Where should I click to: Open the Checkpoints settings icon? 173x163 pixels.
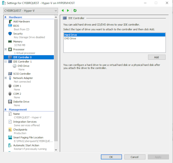(x=10, y=130)
